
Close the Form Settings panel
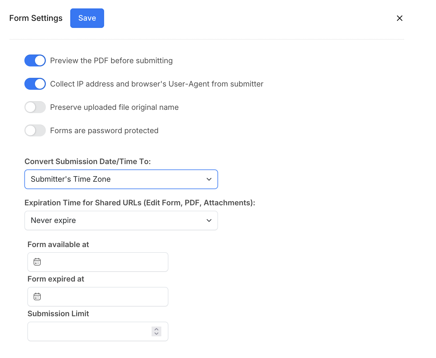click(x=399, y=18)
